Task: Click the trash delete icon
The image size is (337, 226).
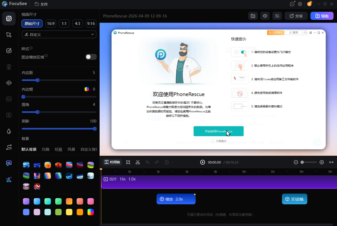Action: tap(167, 162)
